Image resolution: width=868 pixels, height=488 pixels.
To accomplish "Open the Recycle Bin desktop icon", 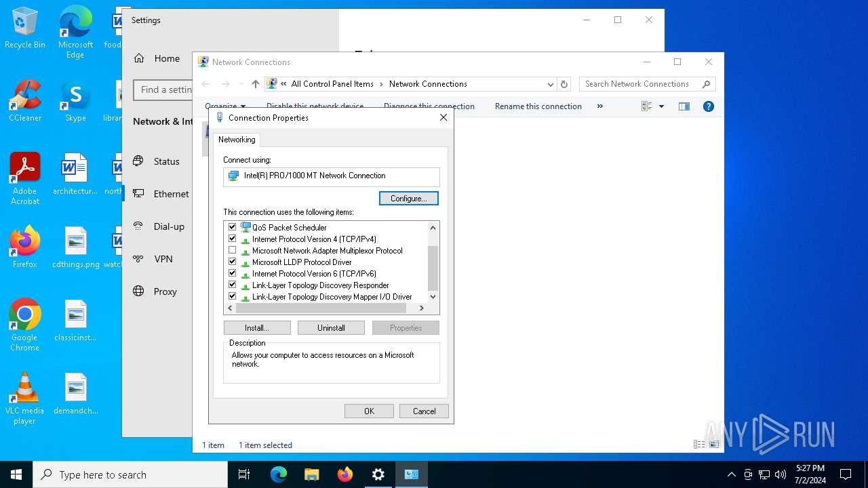I will pos(25,28).
